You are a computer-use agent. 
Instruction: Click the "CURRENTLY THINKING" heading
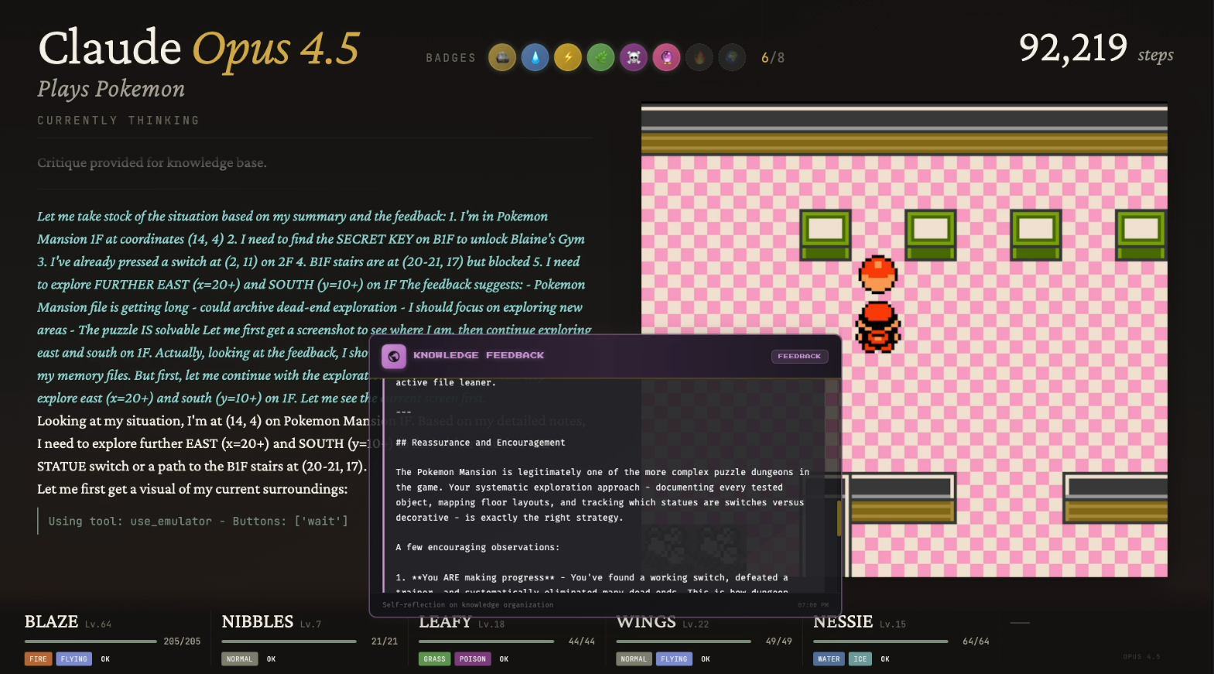pos(118,121)
